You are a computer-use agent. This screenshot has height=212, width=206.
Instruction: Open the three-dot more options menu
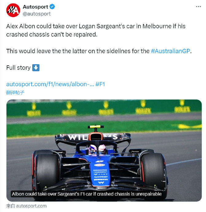pyautogui.click(x=198, y=7)
